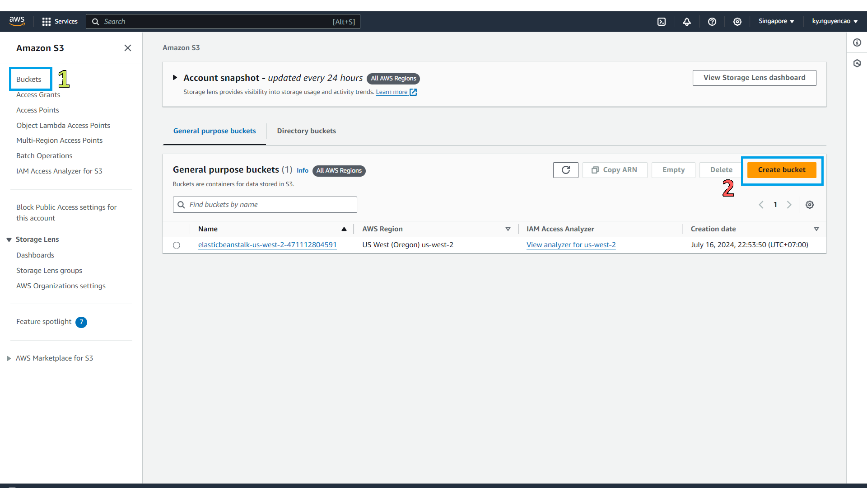Toggle All AWS Regions filter
The height and width of the screenshot is (488, 867).
pyautogui.click(x=338, y=170)
